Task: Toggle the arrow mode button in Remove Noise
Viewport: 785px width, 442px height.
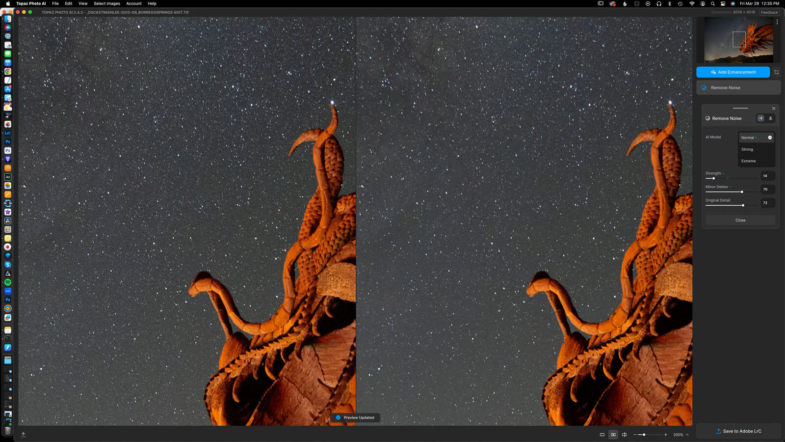Action: click(760, 118)
